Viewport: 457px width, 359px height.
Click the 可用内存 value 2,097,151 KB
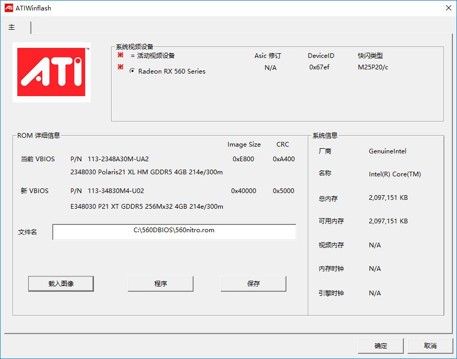pos(388,221)
